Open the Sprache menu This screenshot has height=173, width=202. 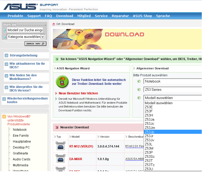pyautogui.click(x=163, y=16)
